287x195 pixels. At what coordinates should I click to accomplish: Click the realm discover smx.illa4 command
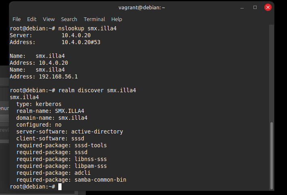(97, 90)
